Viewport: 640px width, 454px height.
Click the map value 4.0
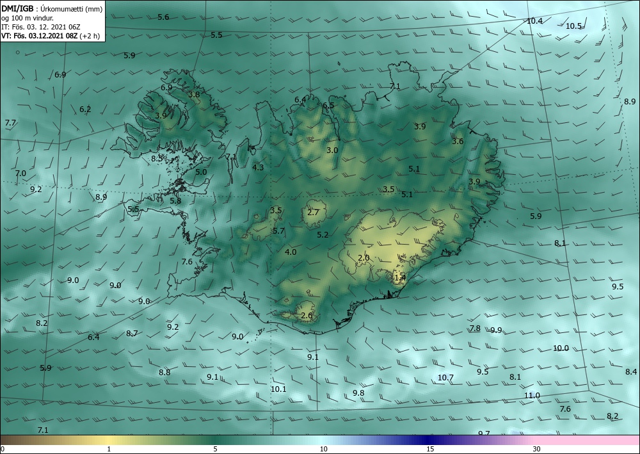(x=291, y=252)
